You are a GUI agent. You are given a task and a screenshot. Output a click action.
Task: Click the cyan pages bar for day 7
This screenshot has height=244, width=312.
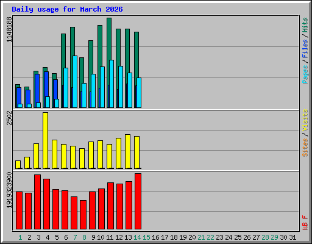[x=75, y=82]
